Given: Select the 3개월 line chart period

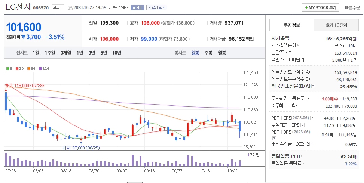Looking at the screenshot, I should coord(66,53).
